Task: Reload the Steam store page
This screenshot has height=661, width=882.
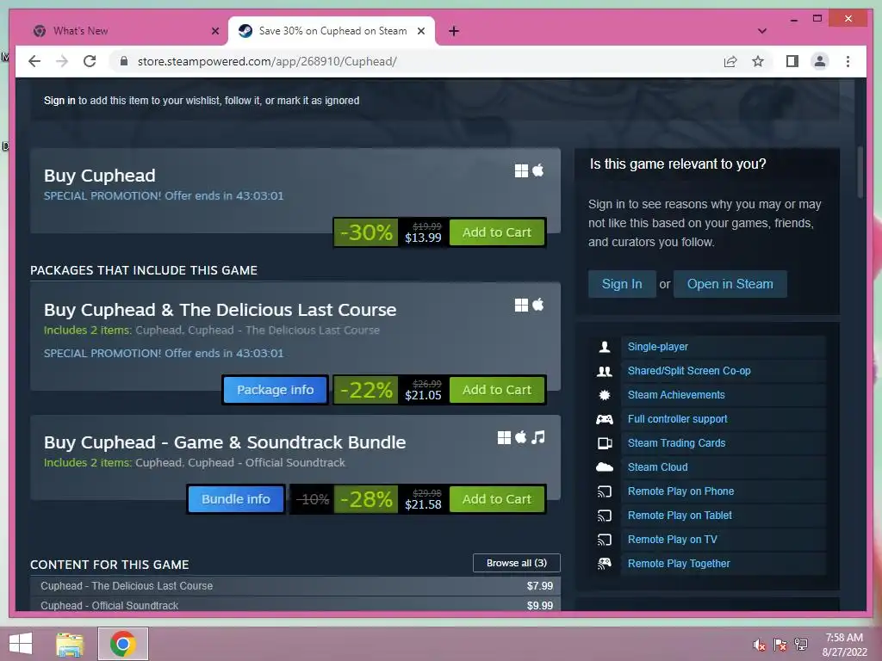Action: point(90,61)
